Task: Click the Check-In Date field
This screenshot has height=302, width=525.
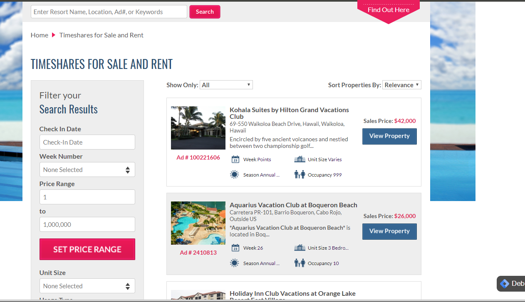Action: pos(87,142)
